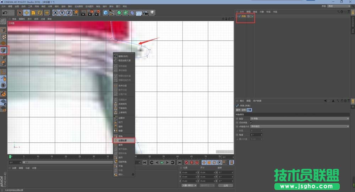This screenshot has height=192, width=355.
Task: Choose 创建轮廓 from the context menu
Action: [x=124, y=141]
